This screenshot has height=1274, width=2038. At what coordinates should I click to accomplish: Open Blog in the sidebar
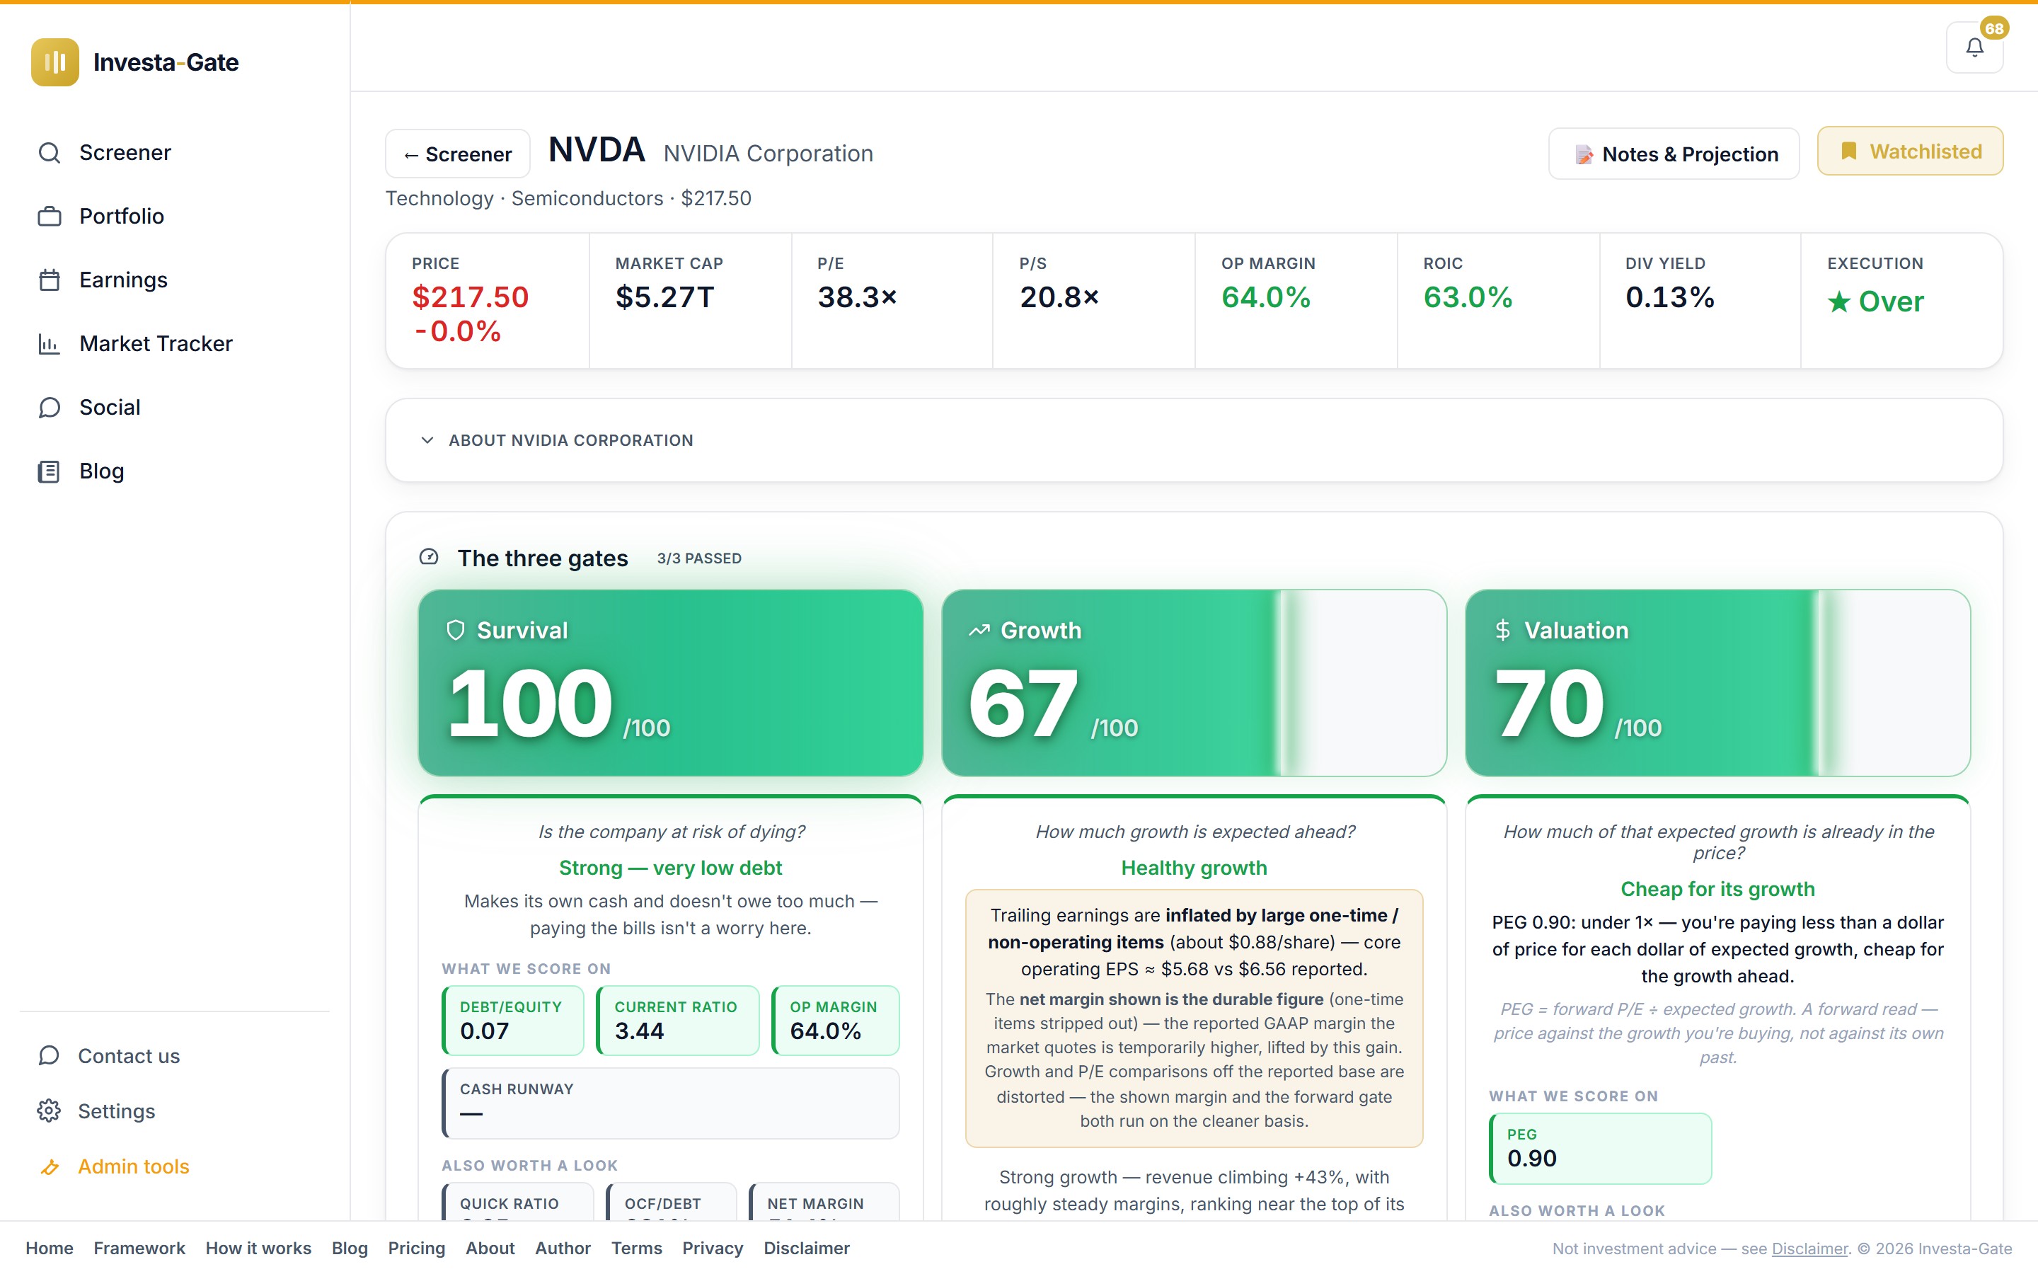coord(174,471)
